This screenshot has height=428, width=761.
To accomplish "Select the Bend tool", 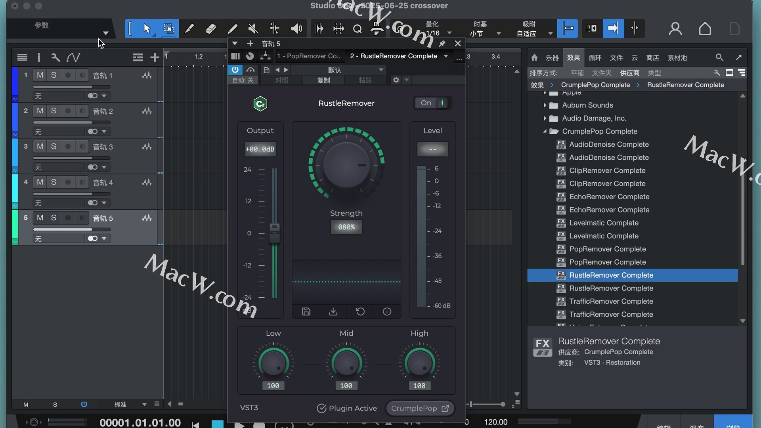I will 274,29.
